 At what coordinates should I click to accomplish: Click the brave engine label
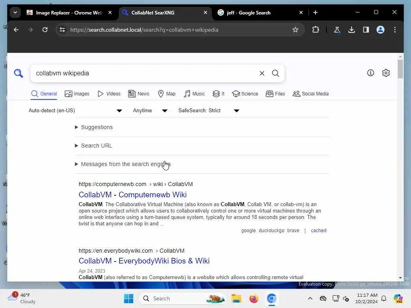coord(293,231)
